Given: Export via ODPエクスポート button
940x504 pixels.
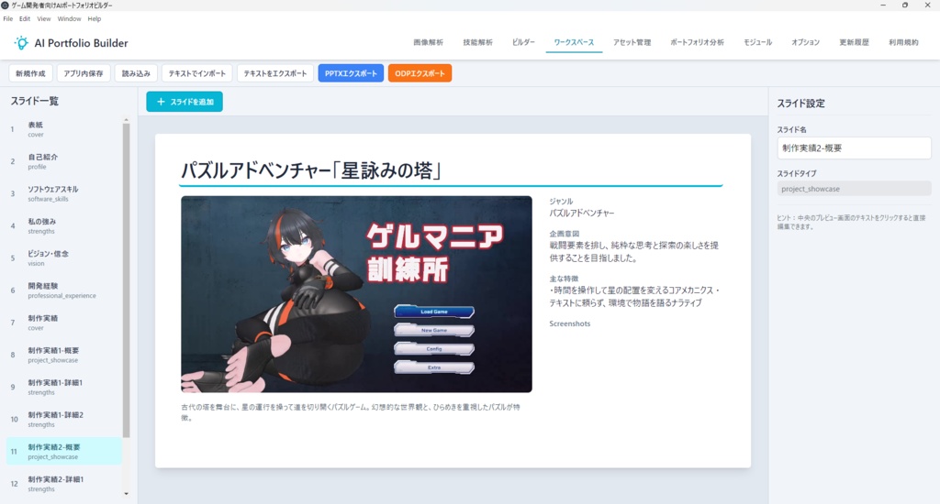Looking at the screenshot, I should 420,73.
